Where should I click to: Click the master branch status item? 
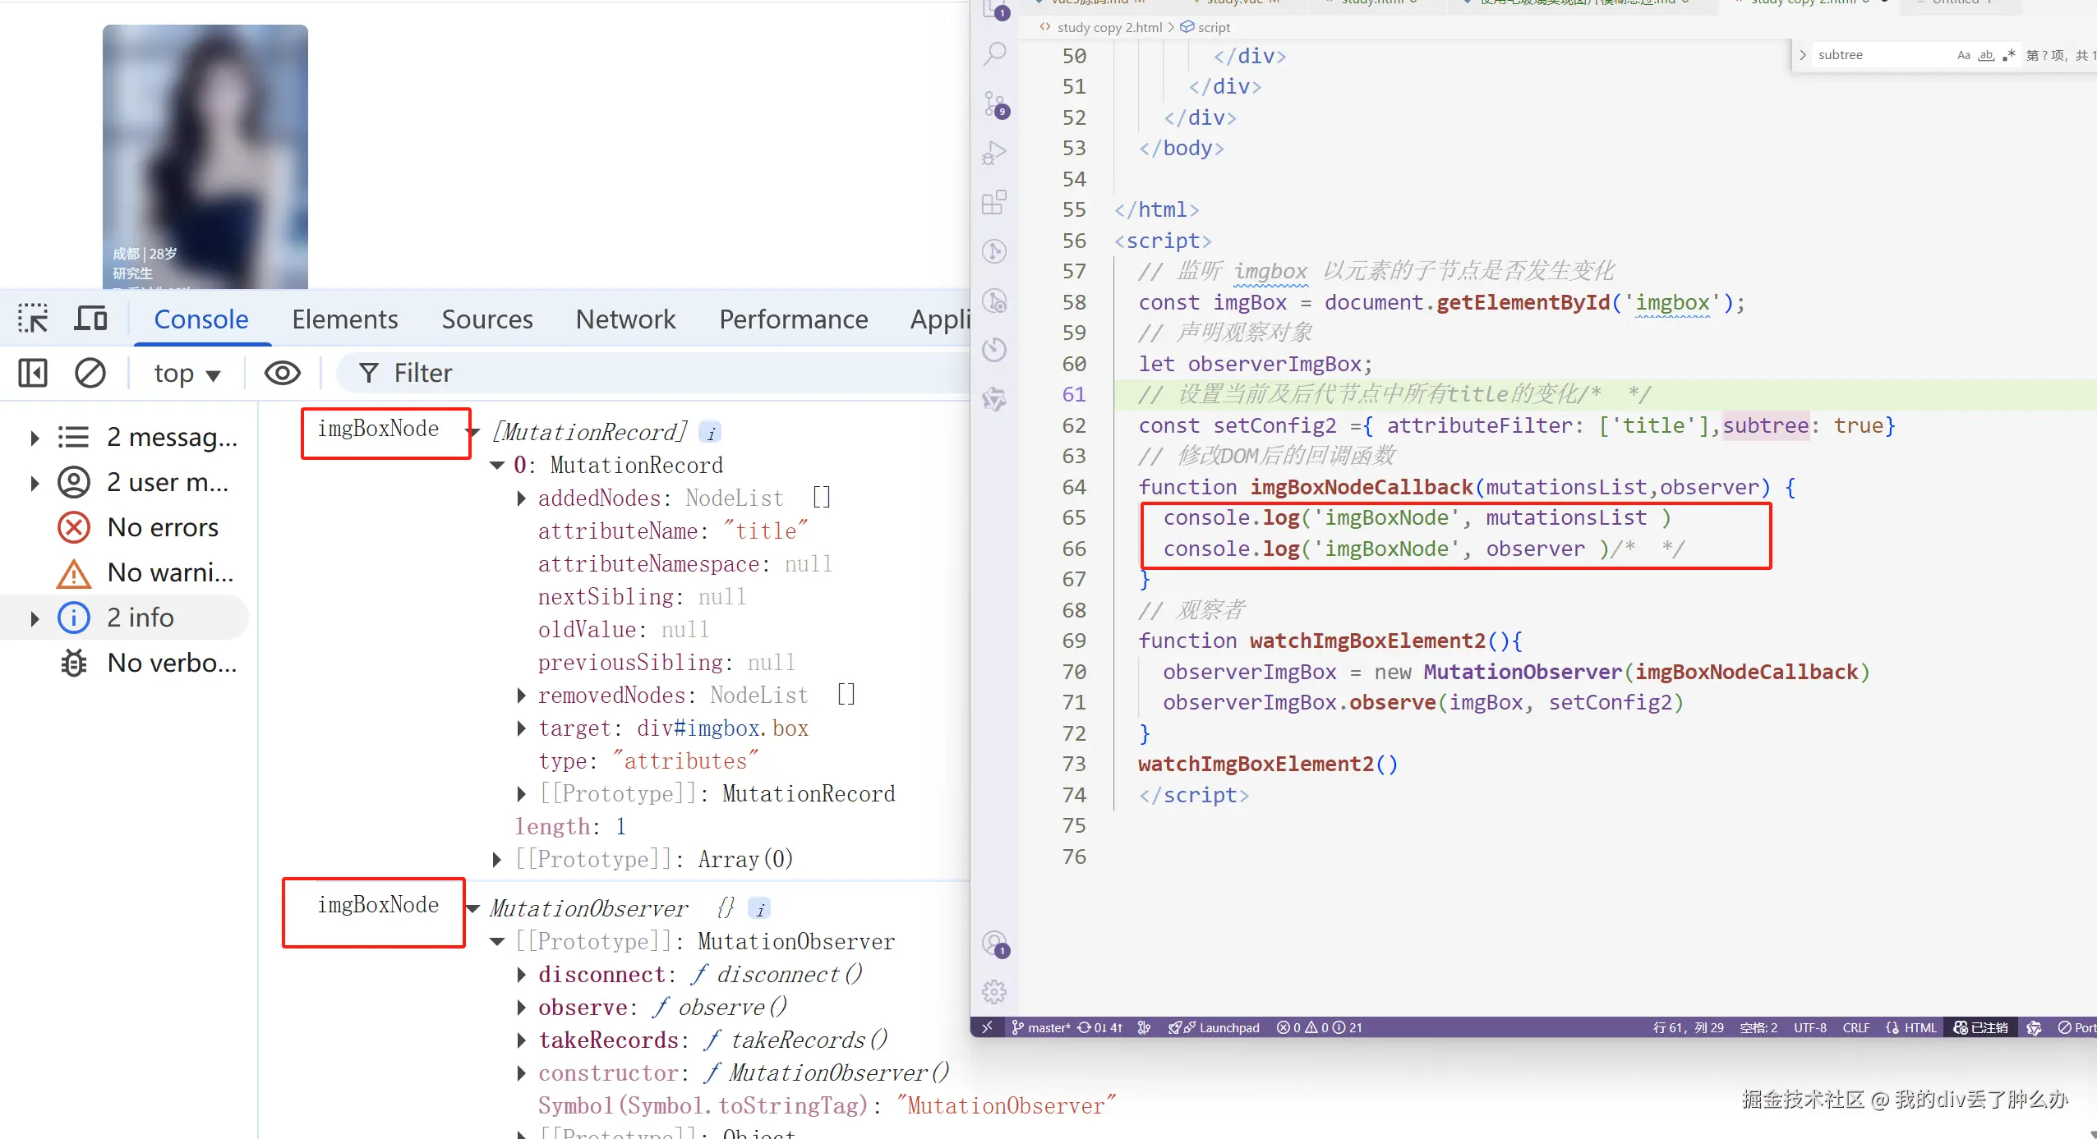coord(1041,1027)
